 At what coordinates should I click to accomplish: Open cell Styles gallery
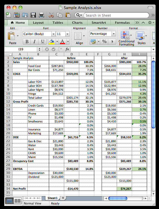click(x=141, y=38)
